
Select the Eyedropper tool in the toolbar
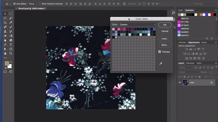click(11, 23)
